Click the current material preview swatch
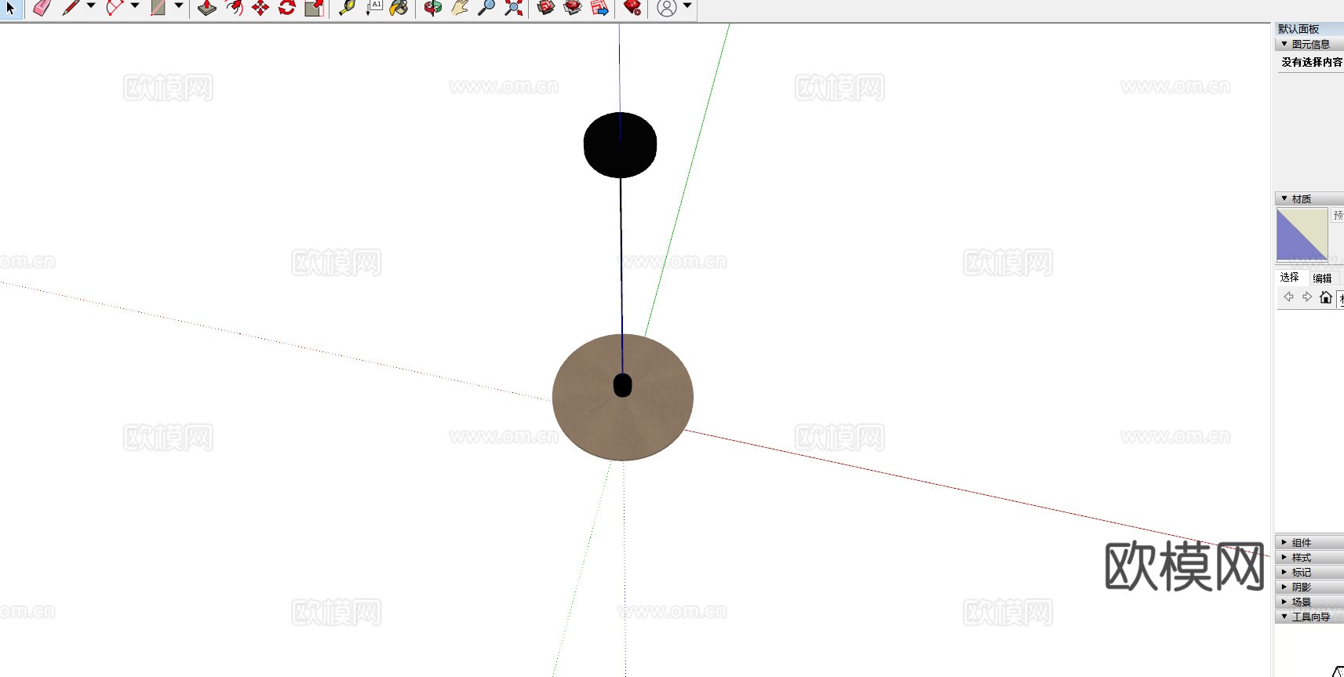Viewport: 1344px width, 677px height. [1302, 235]
